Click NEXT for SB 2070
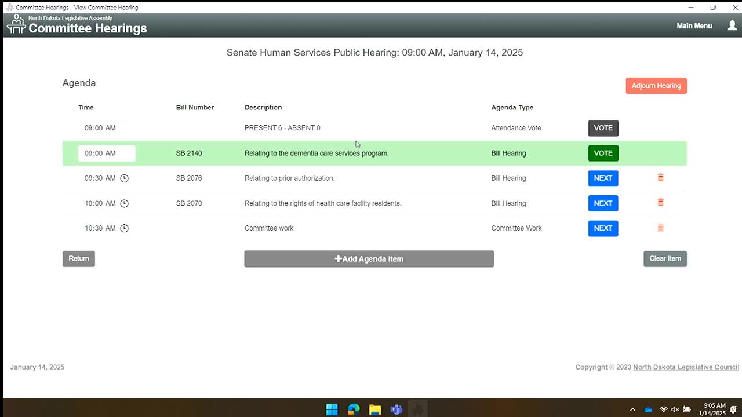 click(x=603, y=203)
